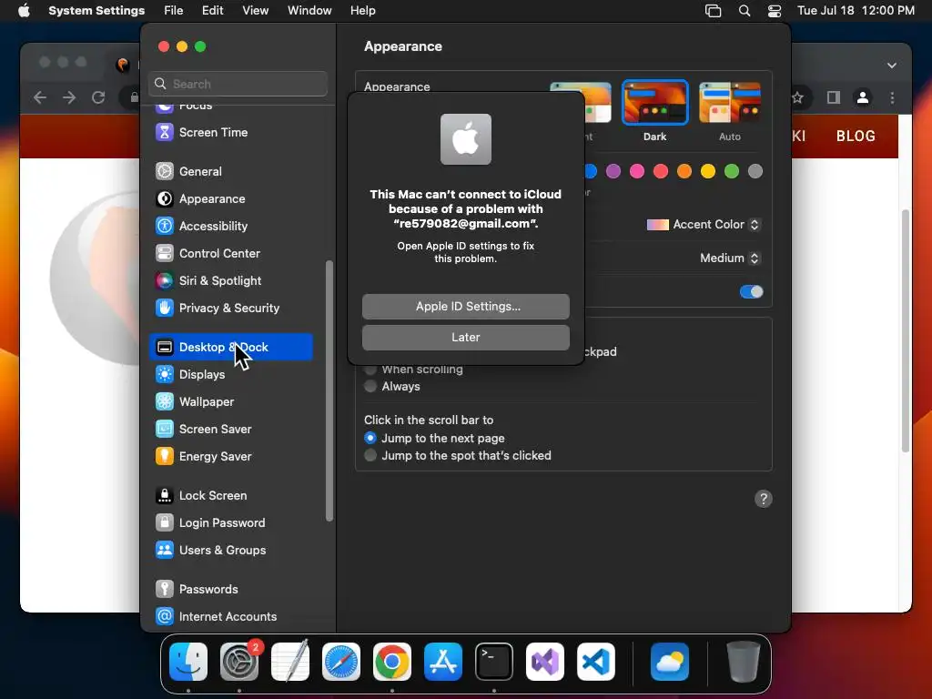
Task: Select Passwords in sidebar
Action: coord(230,590)
